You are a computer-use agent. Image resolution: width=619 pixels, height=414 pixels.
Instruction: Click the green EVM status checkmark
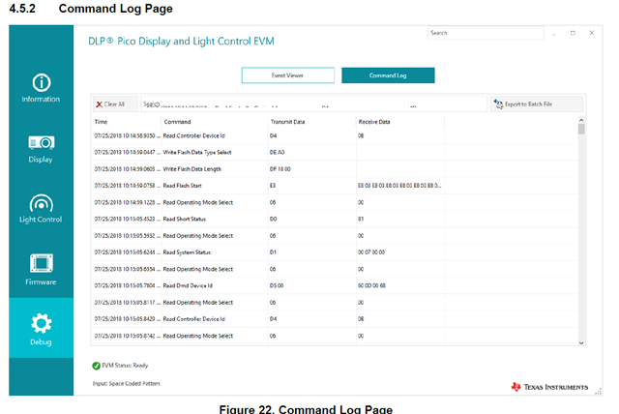pos(96,366)
